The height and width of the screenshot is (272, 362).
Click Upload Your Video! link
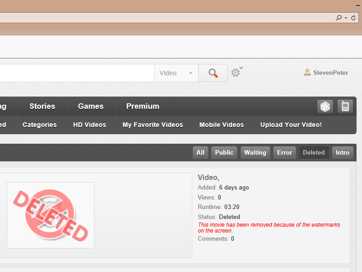(x=291, y=125)
